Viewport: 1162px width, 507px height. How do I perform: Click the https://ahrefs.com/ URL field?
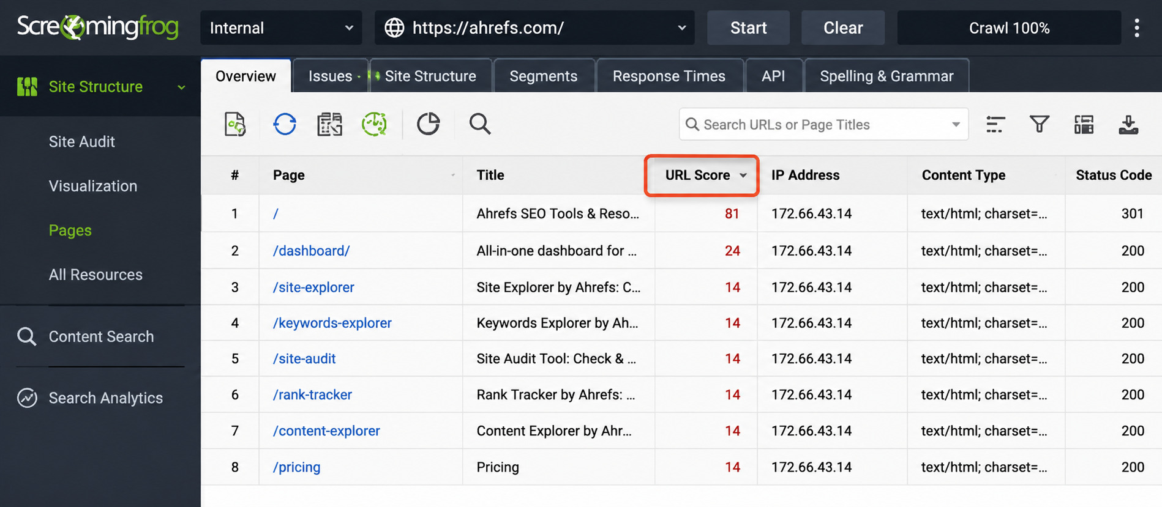(x=534, y=28)
